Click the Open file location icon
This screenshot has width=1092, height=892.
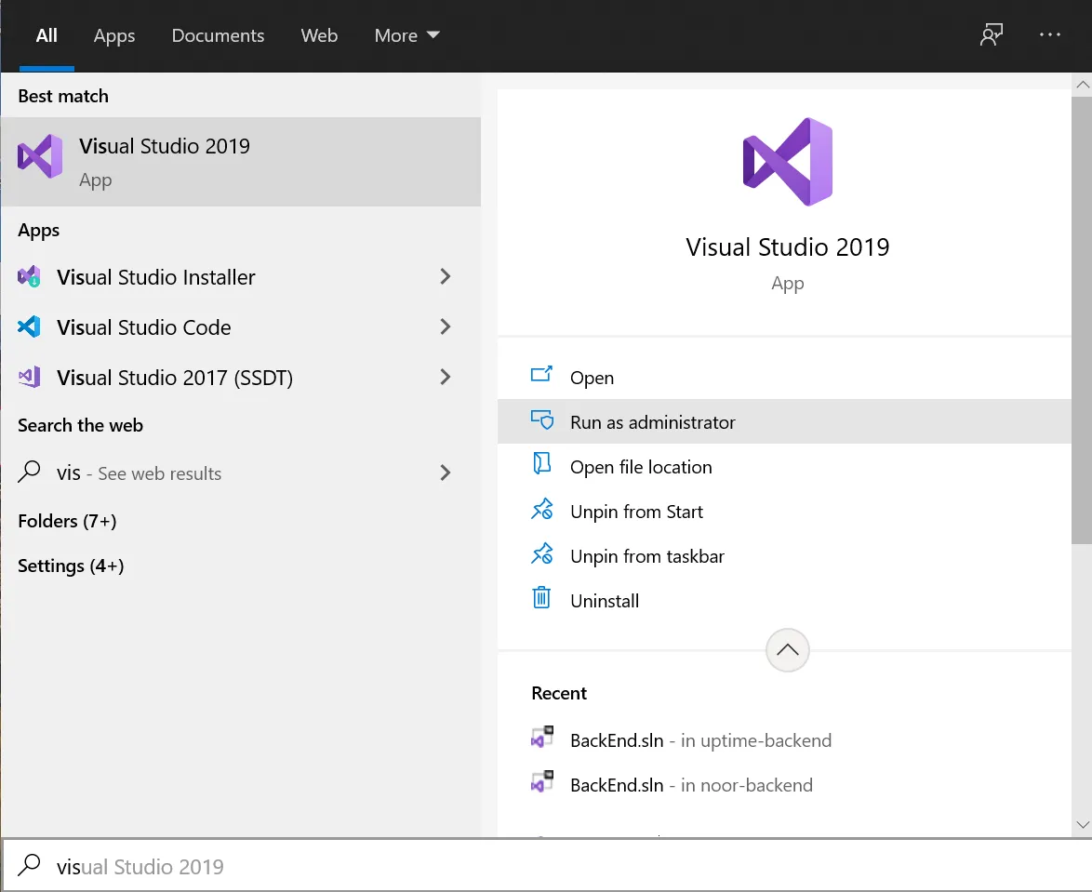541,466
